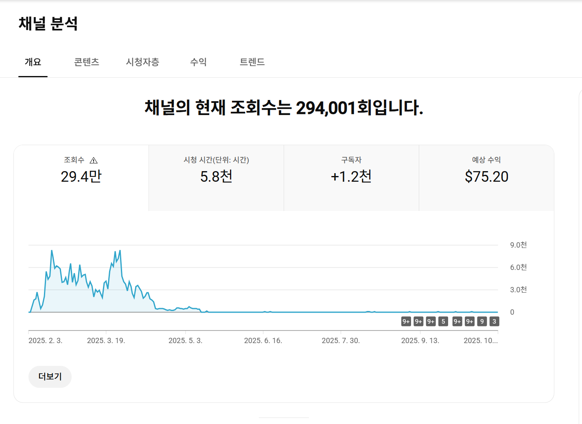Click the second 9+ video marker badge

(418, 322)
